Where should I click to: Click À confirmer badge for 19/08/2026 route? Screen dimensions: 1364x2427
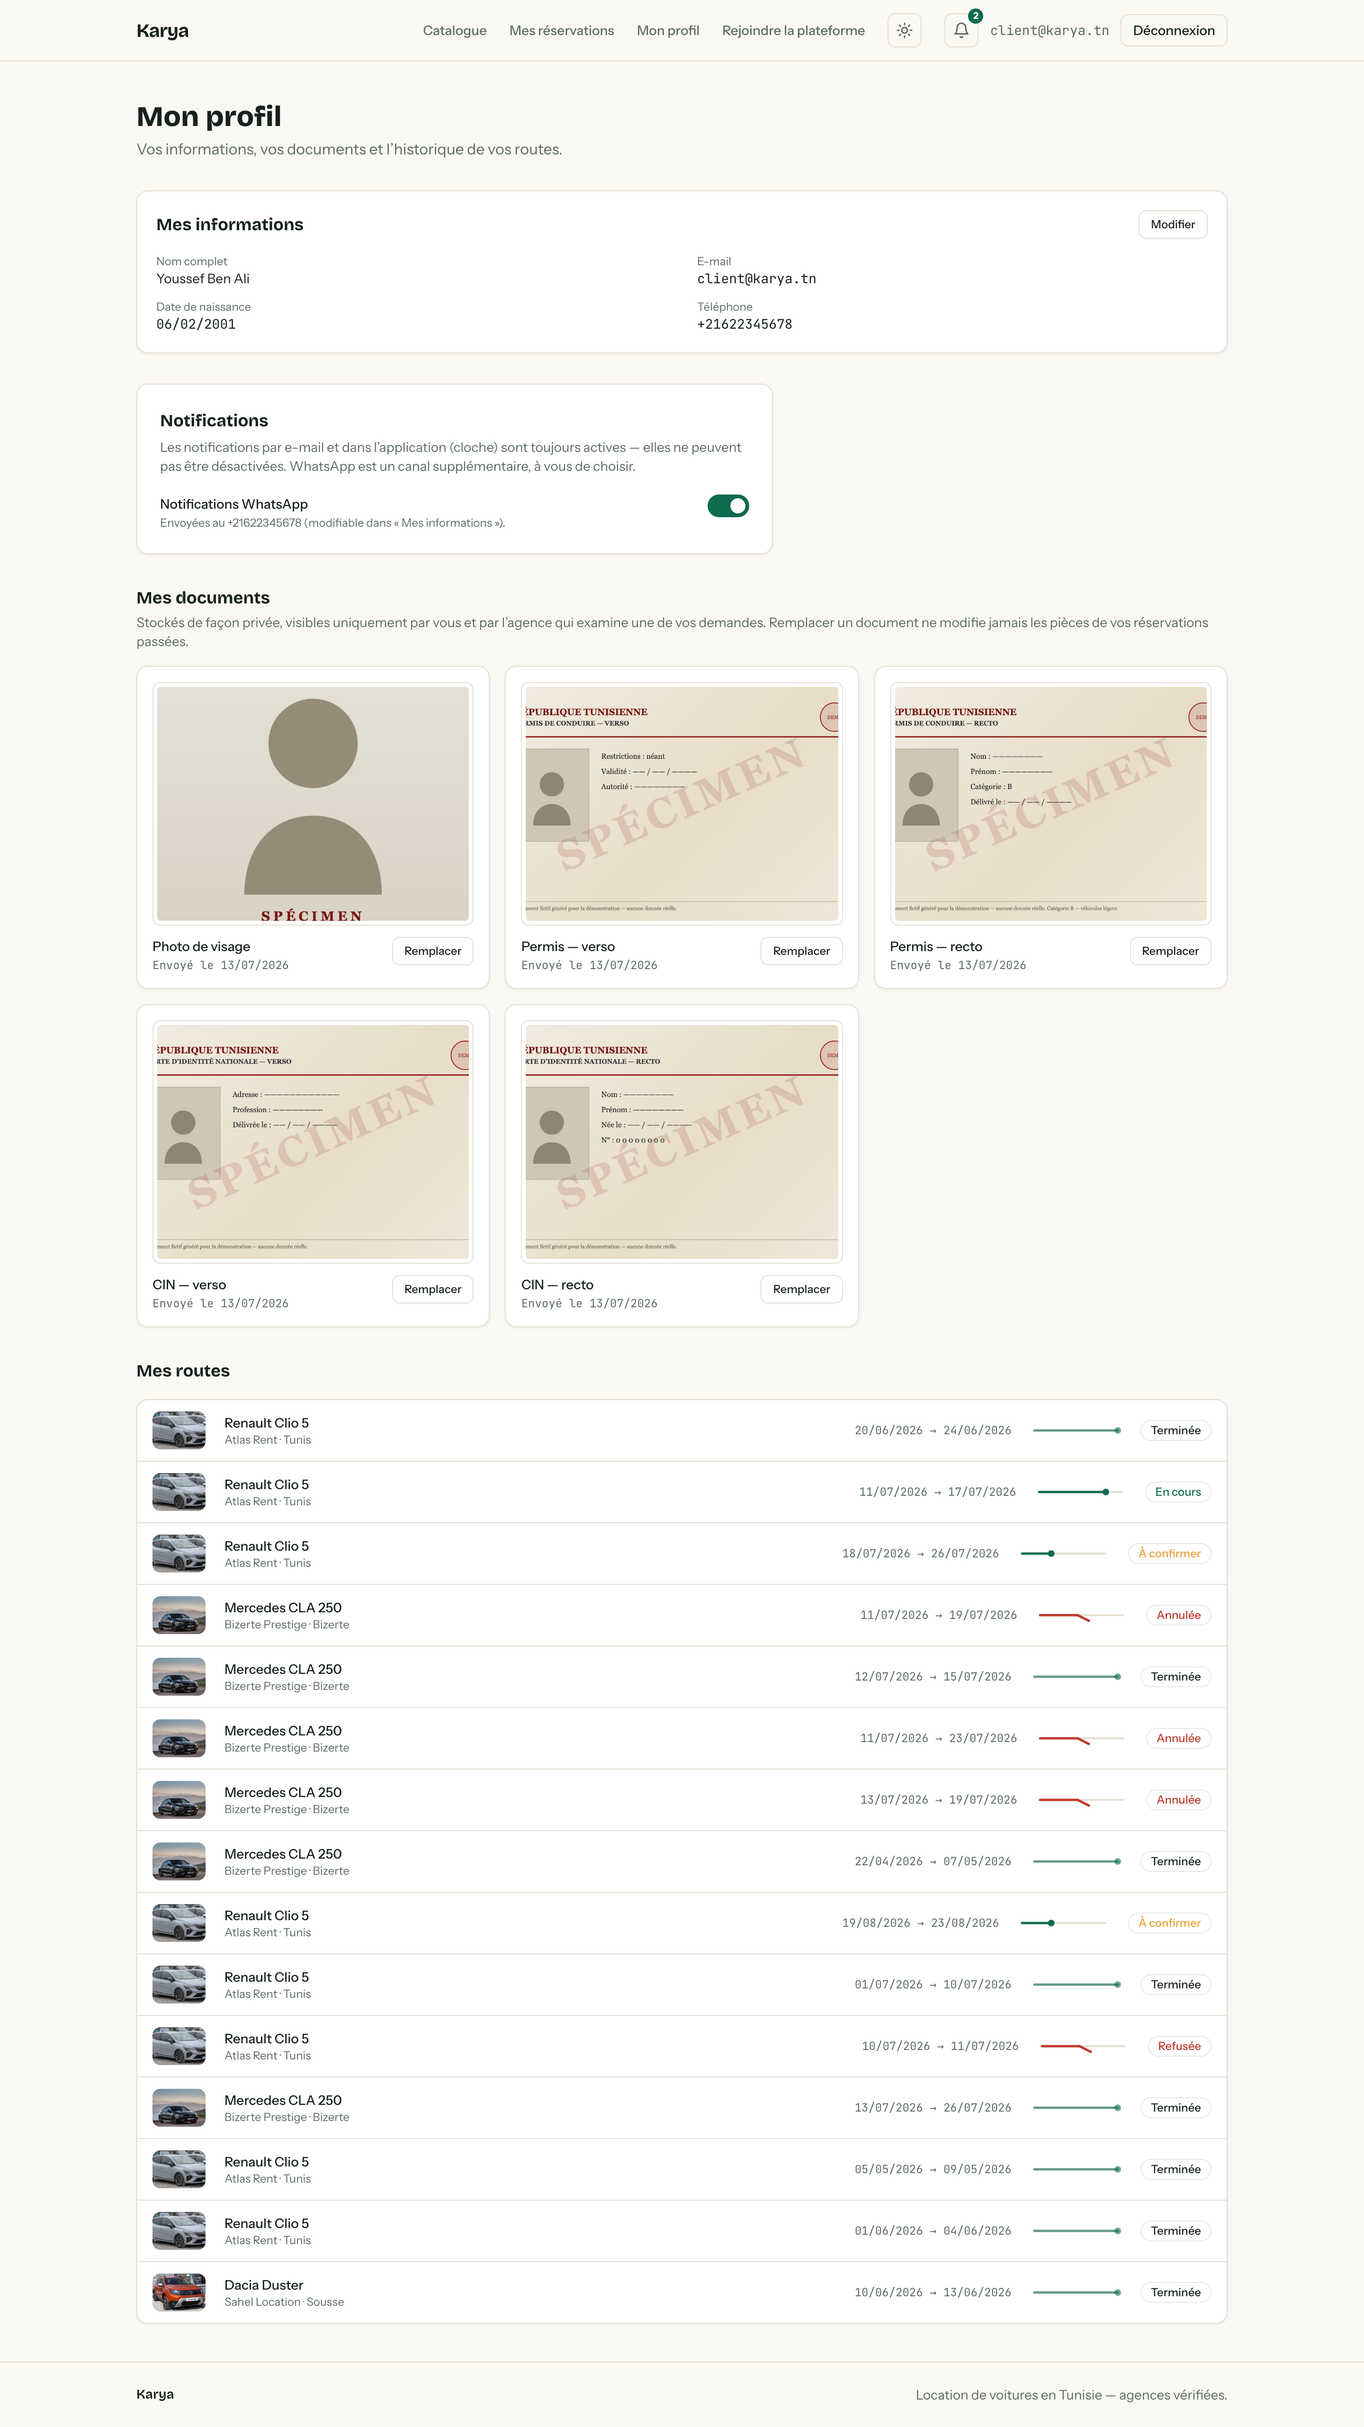tap(1169, 1923)
